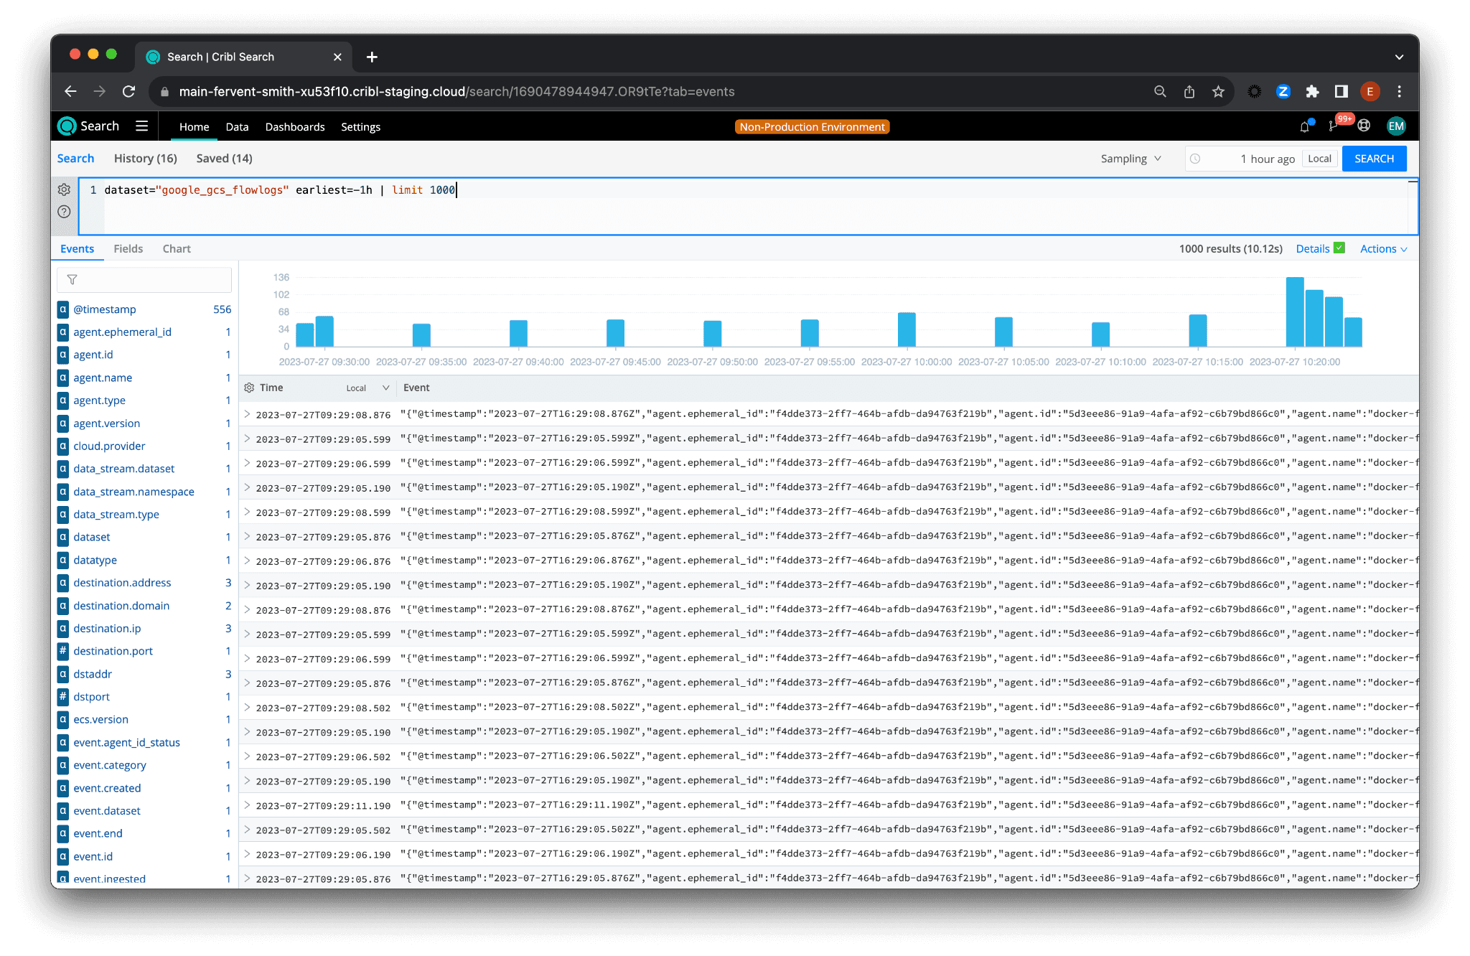Open the query help question-mark icon
Screen dimensions: 1470x956
click(x=64, y=212)
